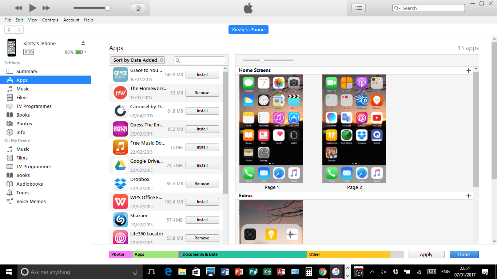Click the Life360 Locator app icon

tap(120, 238)
